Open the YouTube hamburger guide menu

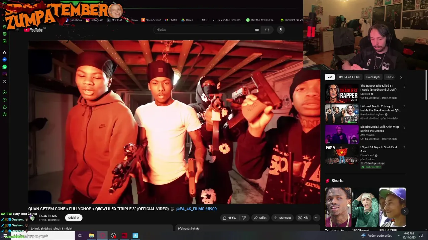(x=17, y=30)
